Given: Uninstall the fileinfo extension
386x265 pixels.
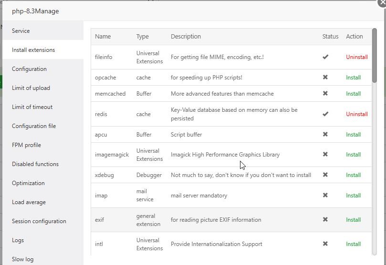Looking at the screenshot, I should tap(356, 57).
